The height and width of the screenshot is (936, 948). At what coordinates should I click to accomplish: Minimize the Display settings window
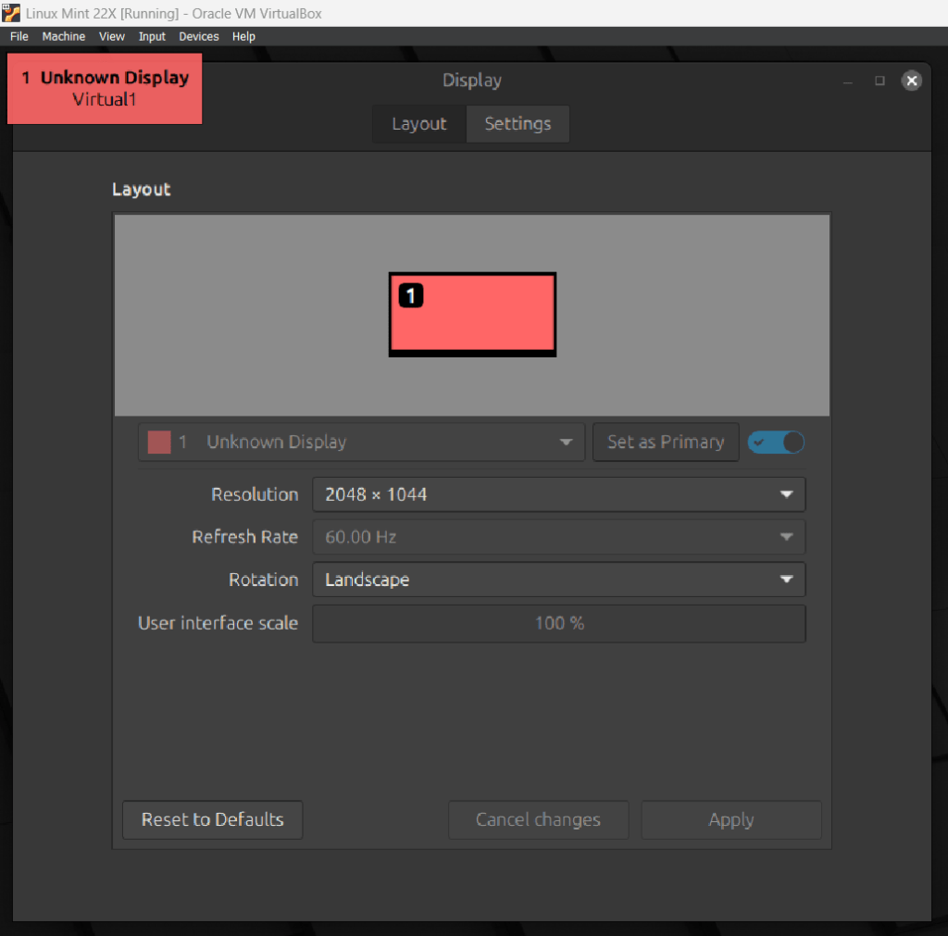pyautogui.click(x=847, y=81)
